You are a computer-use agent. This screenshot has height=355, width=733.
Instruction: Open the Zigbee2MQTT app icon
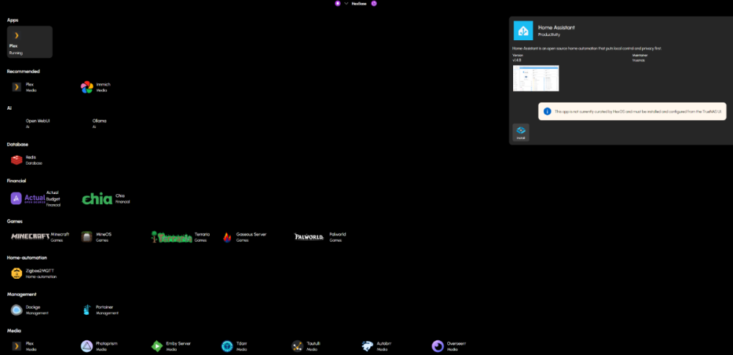(17, 273)
